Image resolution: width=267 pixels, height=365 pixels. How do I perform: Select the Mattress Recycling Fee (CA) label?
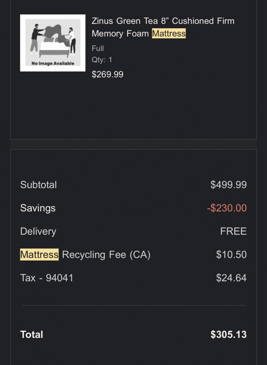click(85, 255)
